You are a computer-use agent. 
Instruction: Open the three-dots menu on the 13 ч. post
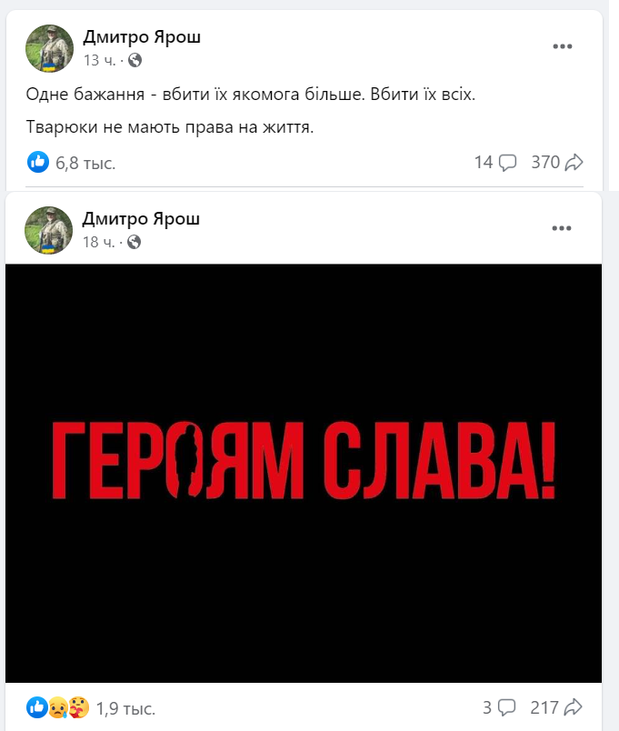[x=562, y=46]
